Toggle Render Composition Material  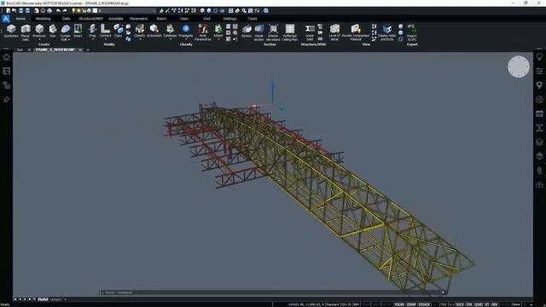click(356, 32)
